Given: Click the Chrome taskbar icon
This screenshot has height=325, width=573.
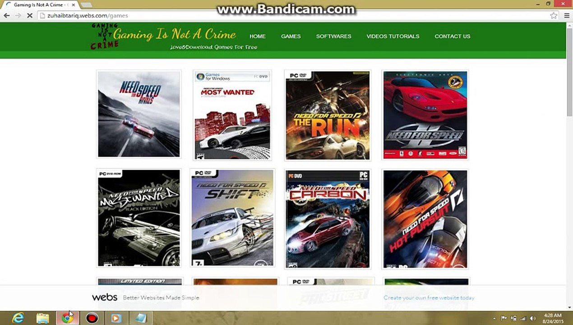Looking at the screenshot, I should coord(67,318).
